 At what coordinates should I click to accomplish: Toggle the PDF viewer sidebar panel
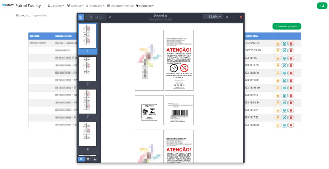click(81, 17)
